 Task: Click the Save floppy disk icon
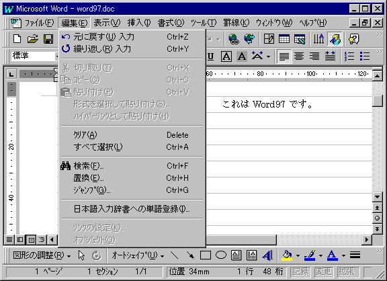tap(48, 39)
